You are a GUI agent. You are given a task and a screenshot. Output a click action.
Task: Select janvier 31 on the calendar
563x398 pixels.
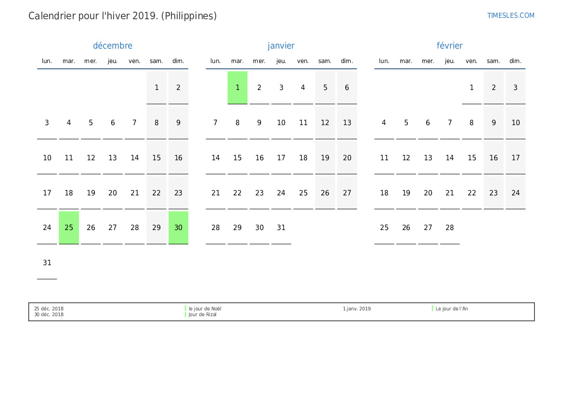(x=281, y=228)
